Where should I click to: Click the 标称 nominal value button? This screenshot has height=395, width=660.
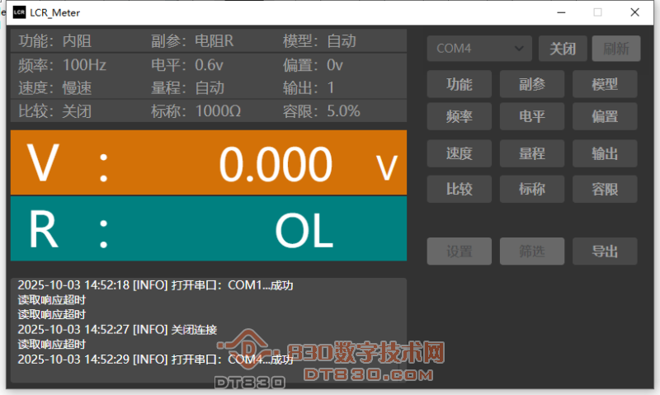click(531, 189)
